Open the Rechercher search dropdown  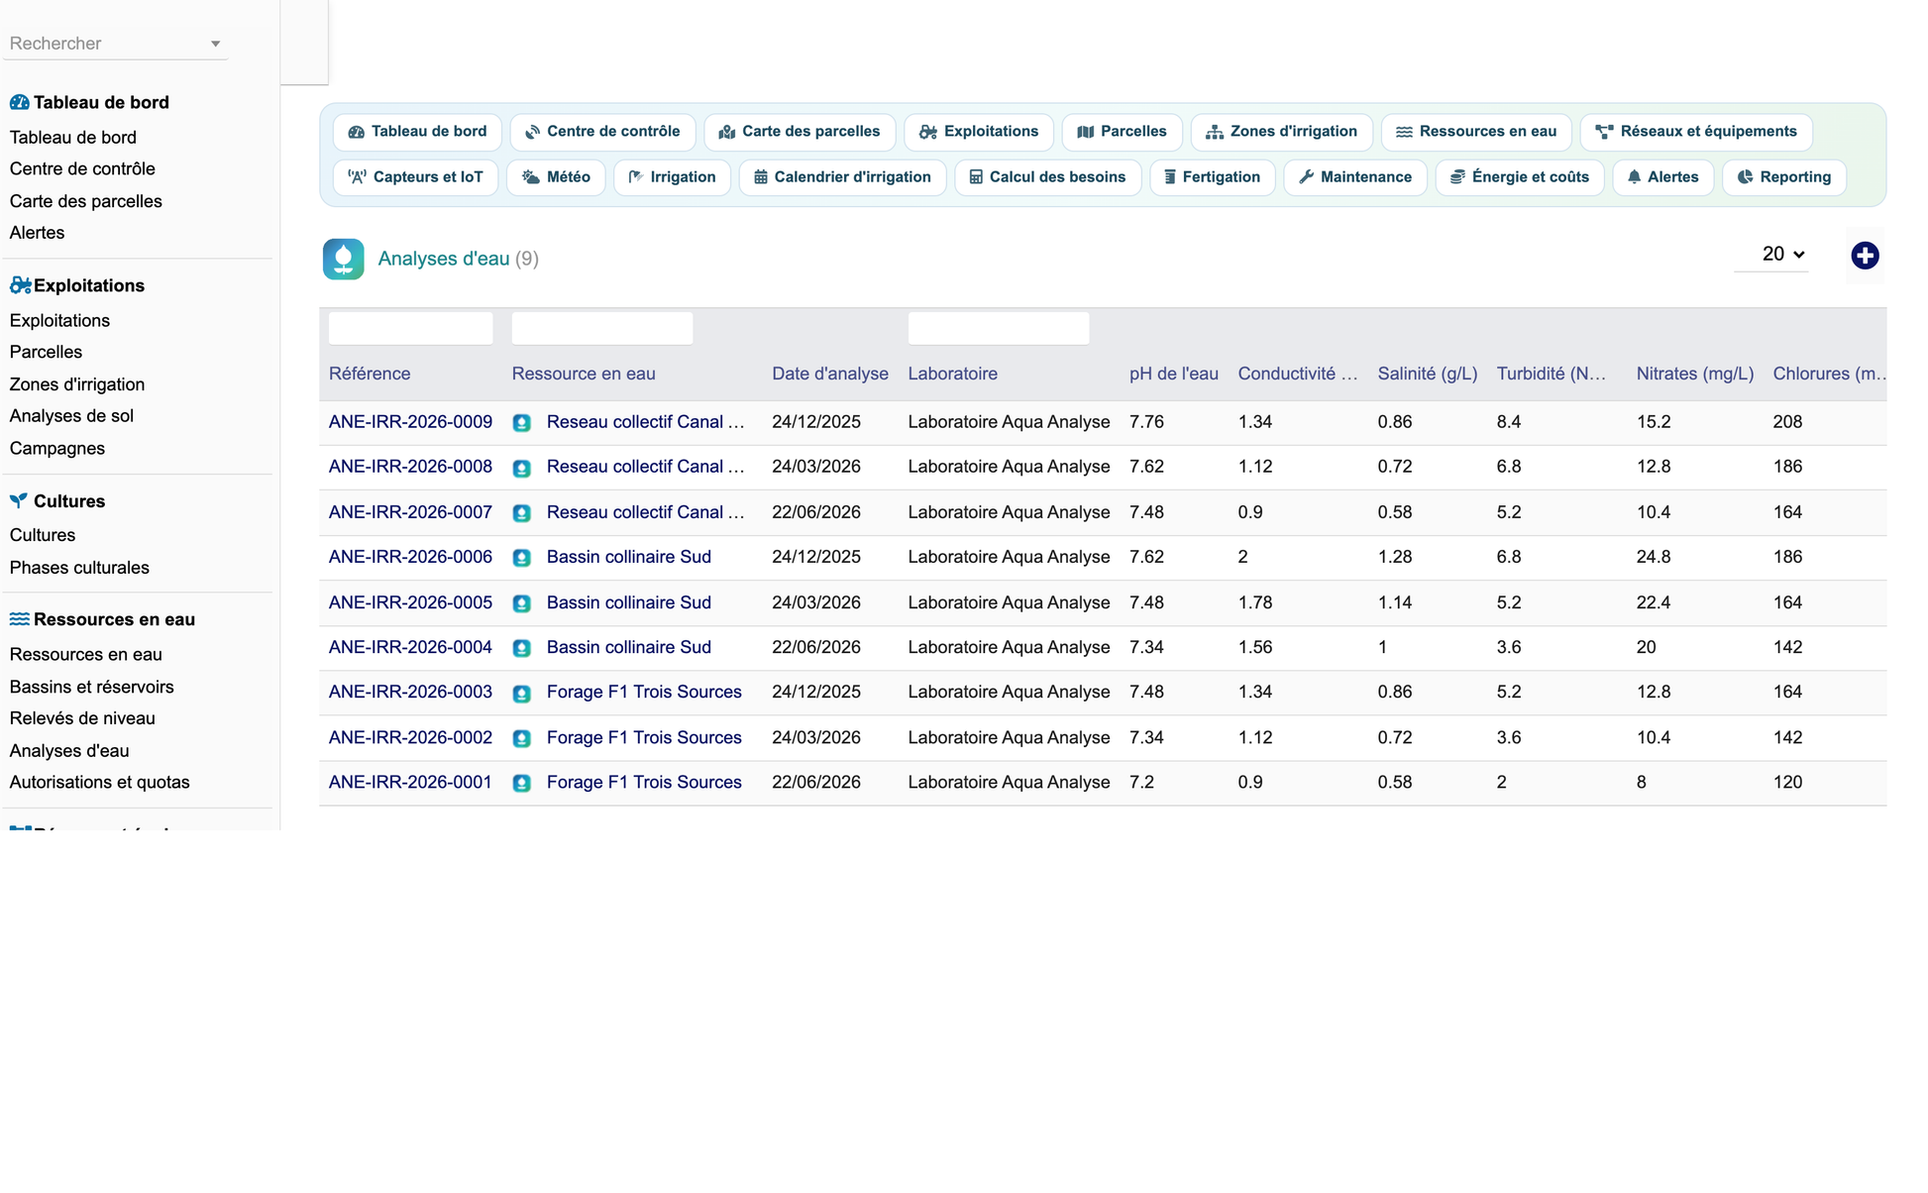(116, 44)
